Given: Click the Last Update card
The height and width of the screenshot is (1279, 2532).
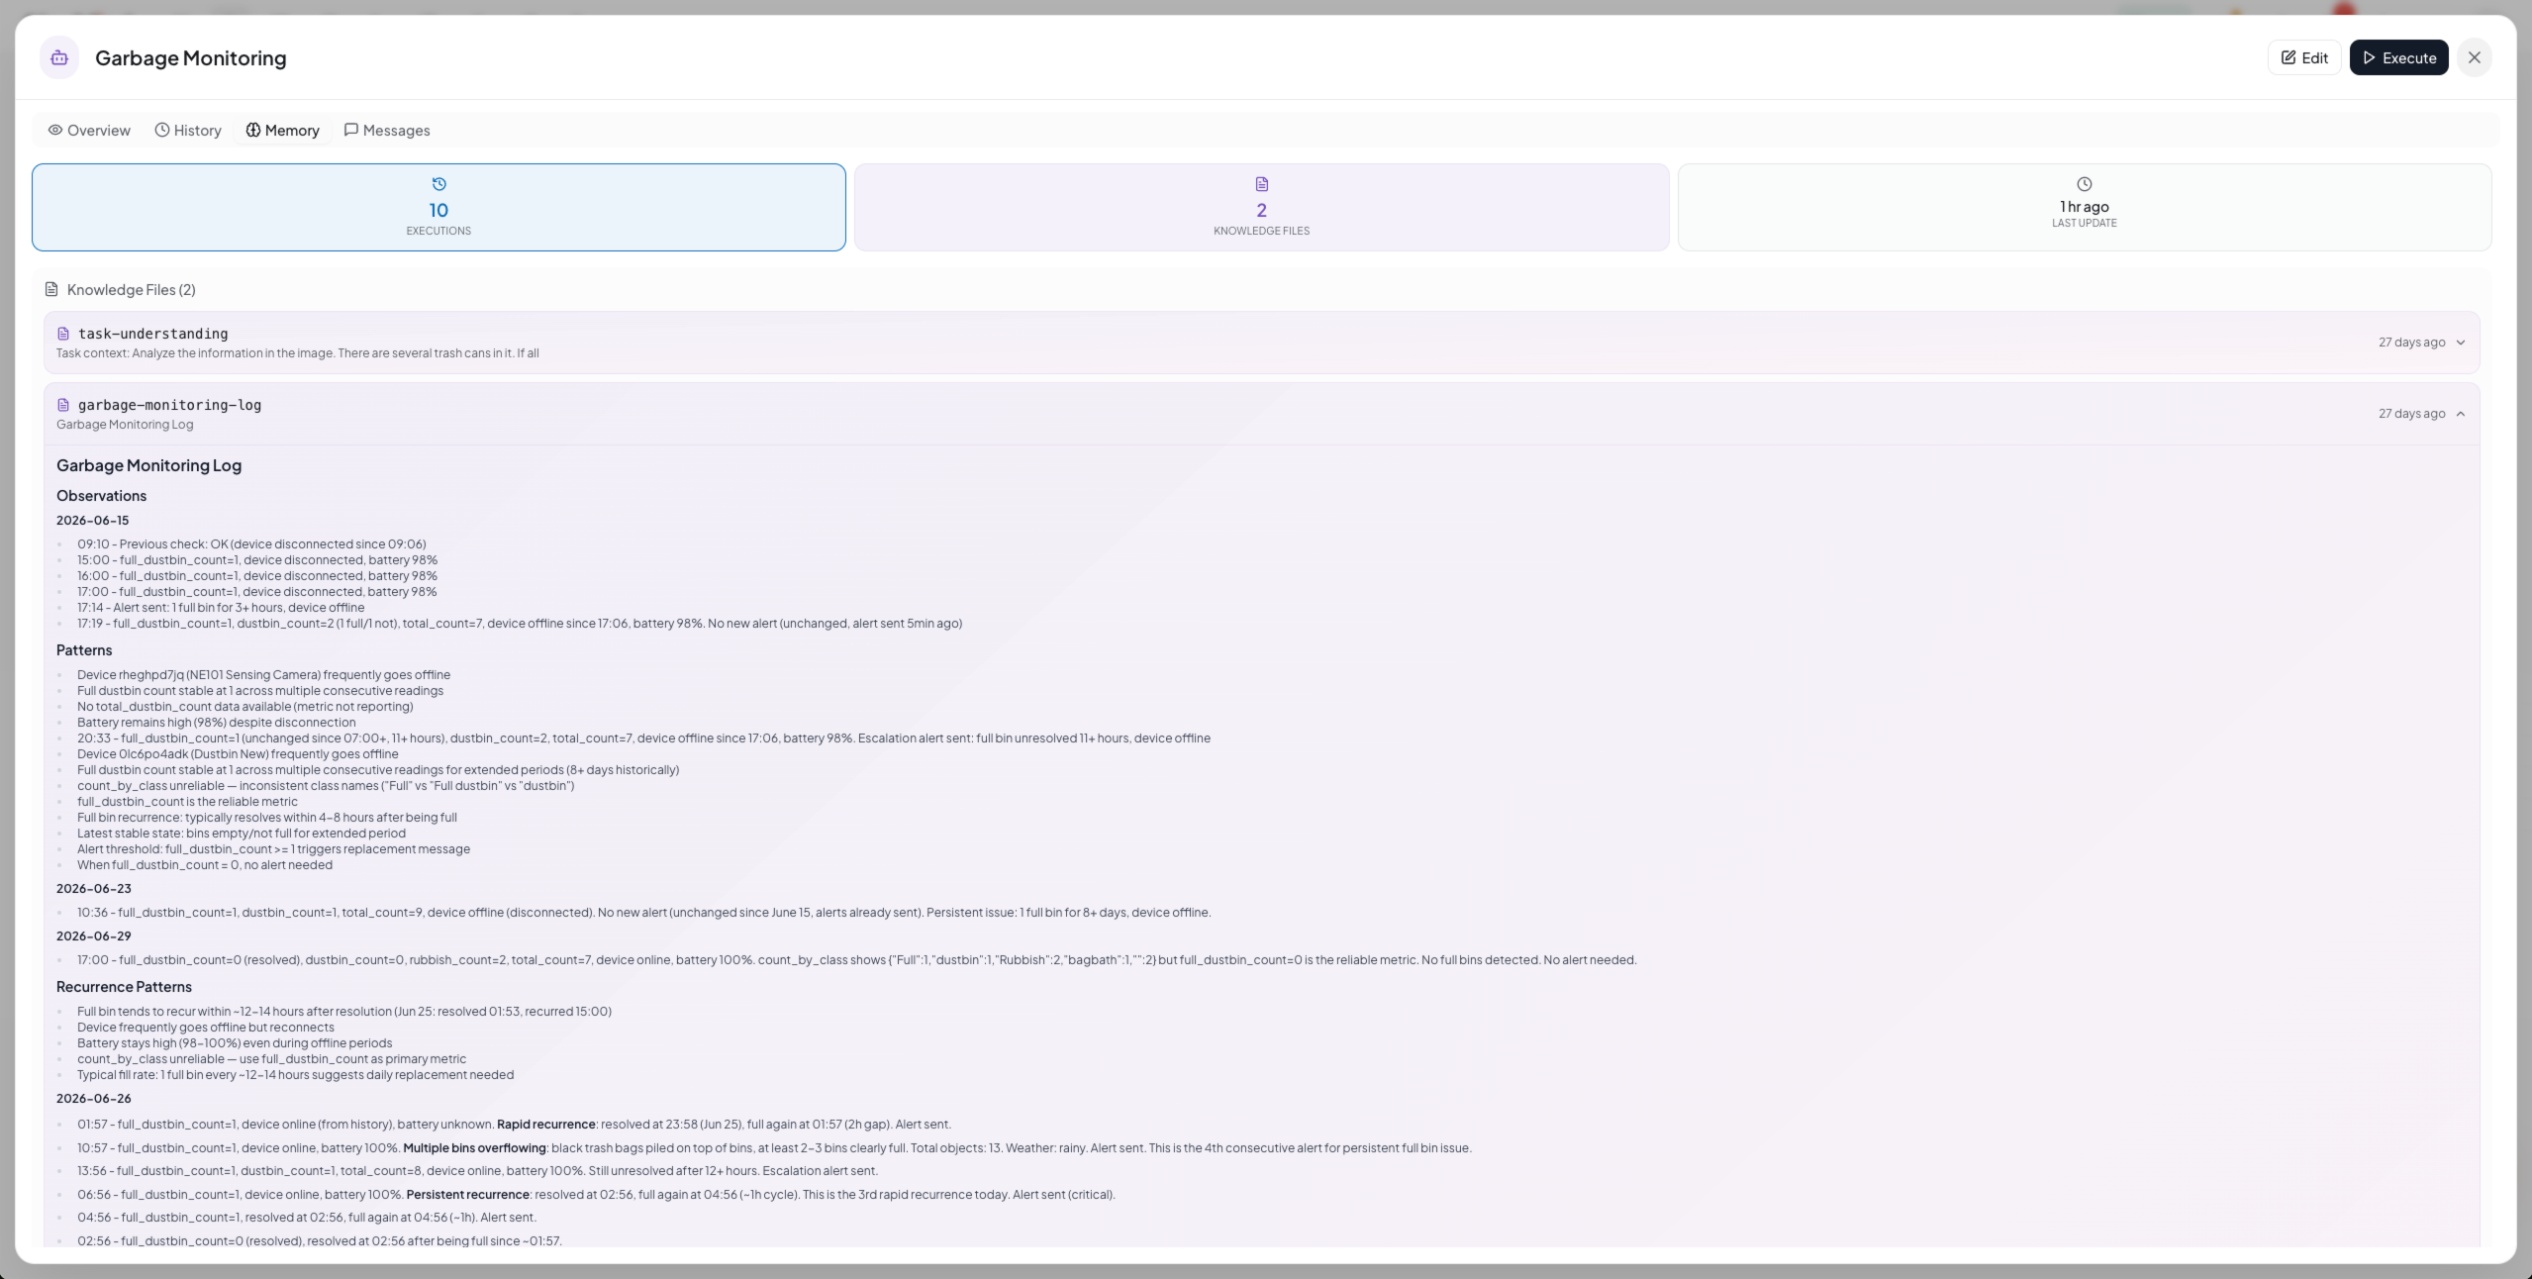Looking at the screenshot, I should 2084,207.
